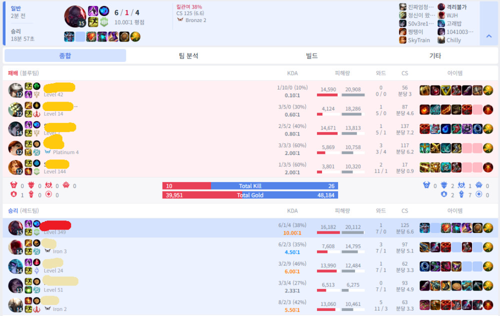Viewport: 500px width, 316px height.
Task: Switch to the 팀 분석 tab
Action: (x=188, y=55)
